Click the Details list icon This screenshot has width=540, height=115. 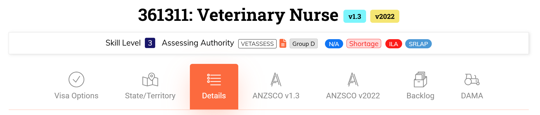(x=214, y=79)
